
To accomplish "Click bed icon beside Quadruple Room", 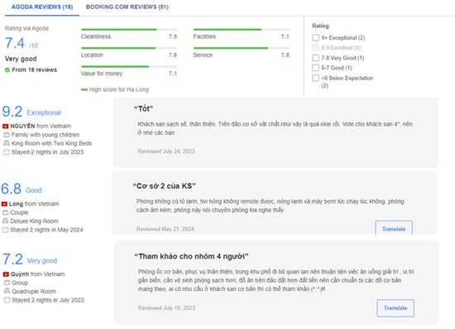I will click(7, 291).
